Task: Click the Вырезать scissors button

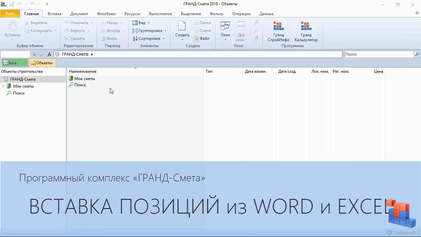Action: (x=37, y=23)
